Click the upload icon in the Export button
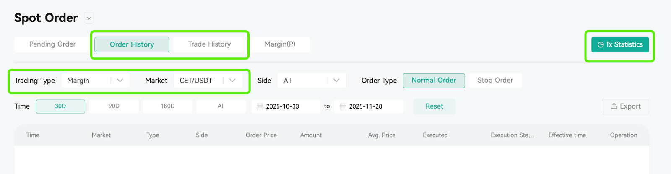This screenshot has width=671, height=174. [x=614, y=106]
